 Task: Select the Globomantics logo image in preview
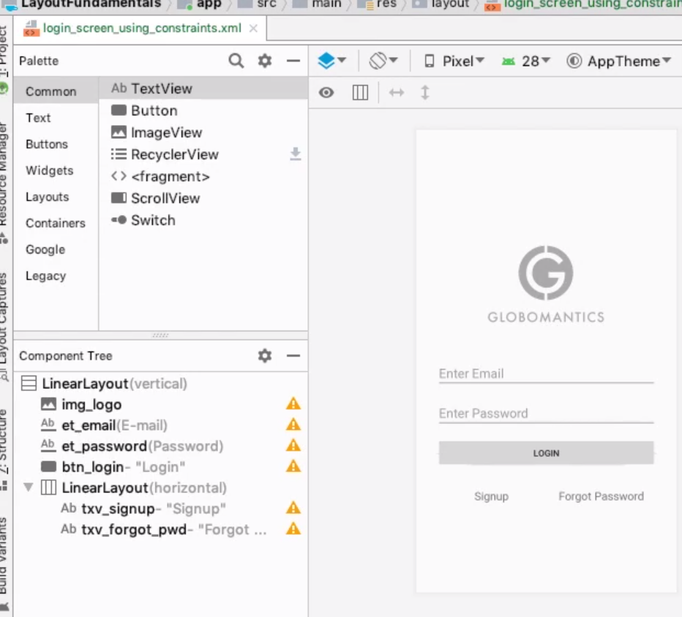(546, 284)
